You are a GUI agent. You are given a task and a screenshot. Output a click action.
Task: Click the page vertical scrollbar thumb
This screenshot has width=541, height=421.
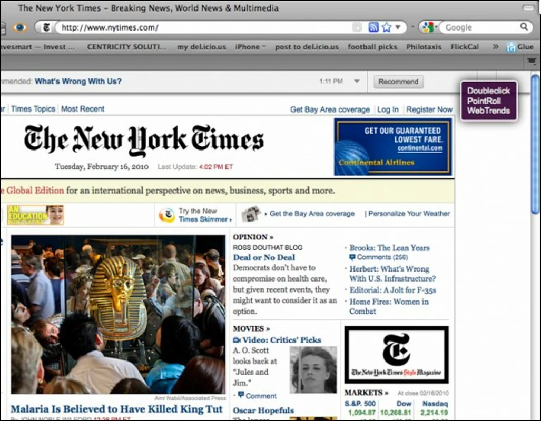pos(535,145)
